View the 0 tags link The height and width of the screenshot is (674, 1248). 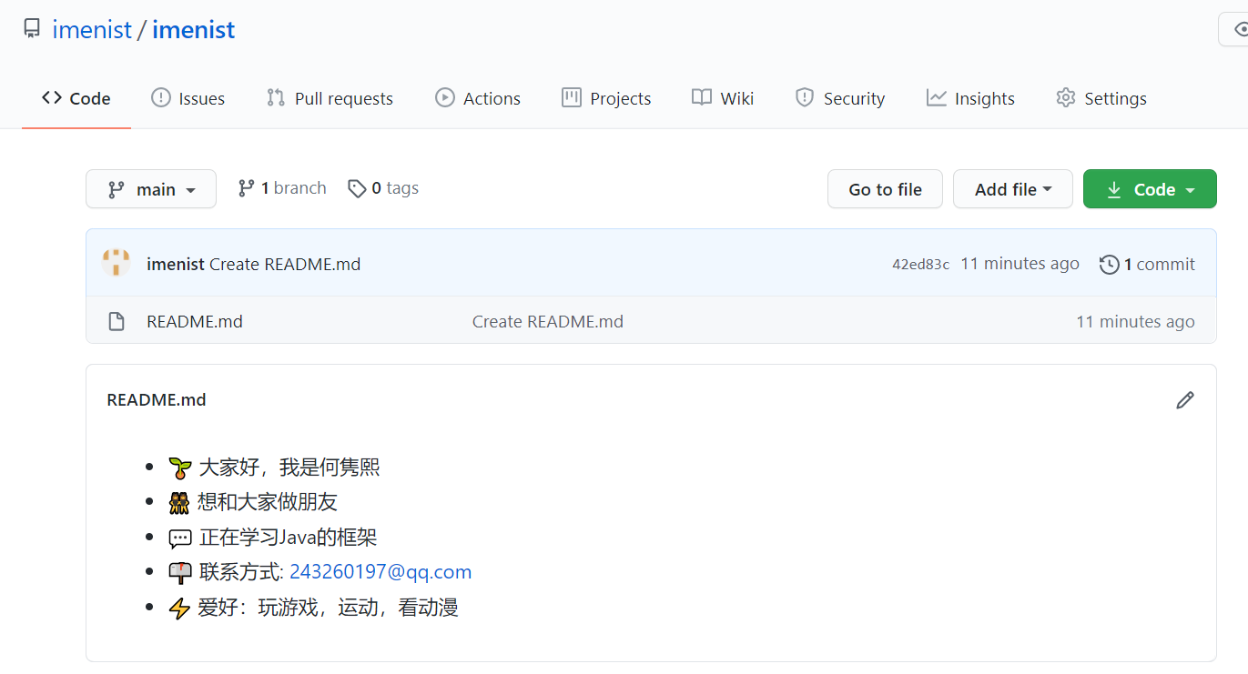coord(383,188)
